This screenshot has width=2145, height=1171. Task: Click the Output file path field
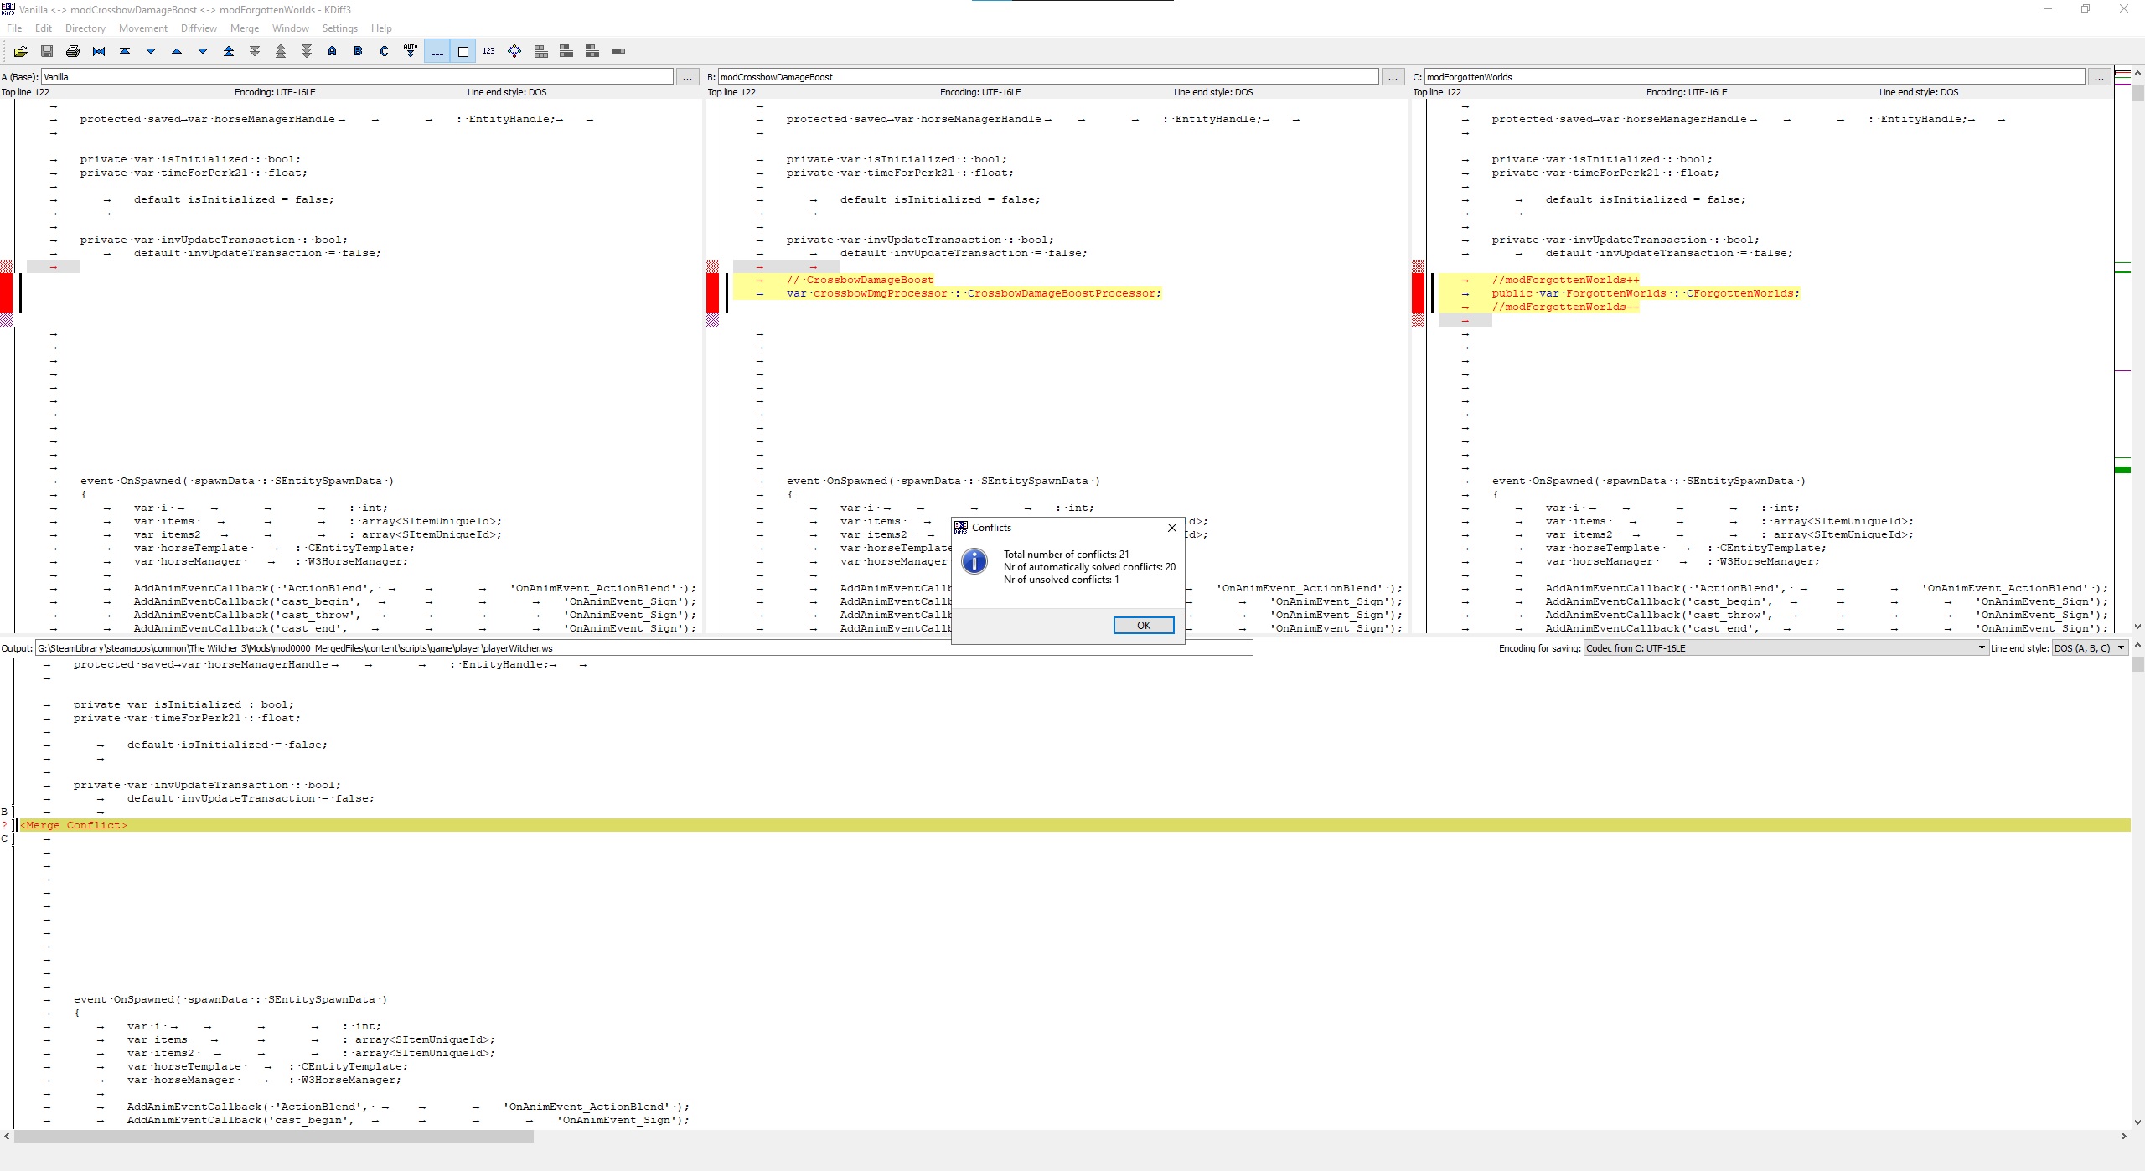(643, 648)
